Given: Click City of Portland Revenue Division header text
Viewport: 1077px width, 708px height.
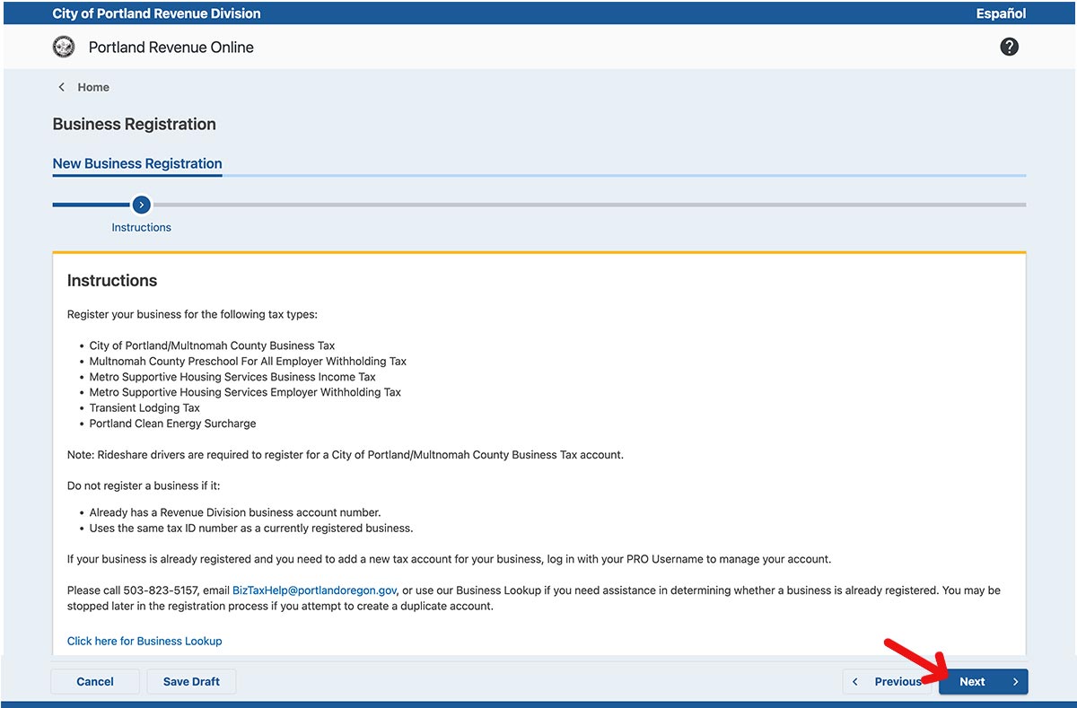Looking at the screenshot, I should [x=156, y=13].
